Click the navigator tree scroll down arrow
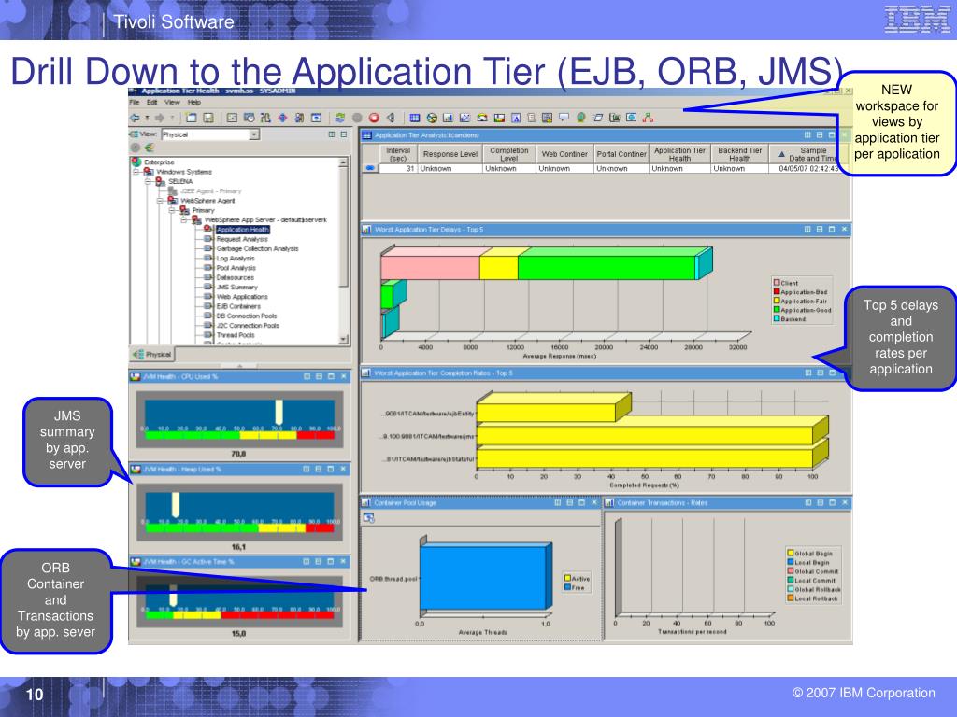Viewport: 957px width, 717px height. click(x=344, y=340)
